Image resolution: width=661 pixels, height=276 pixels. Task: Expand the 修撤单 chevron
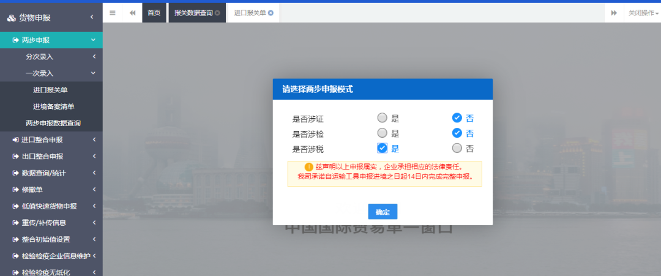tap(94, 190)
